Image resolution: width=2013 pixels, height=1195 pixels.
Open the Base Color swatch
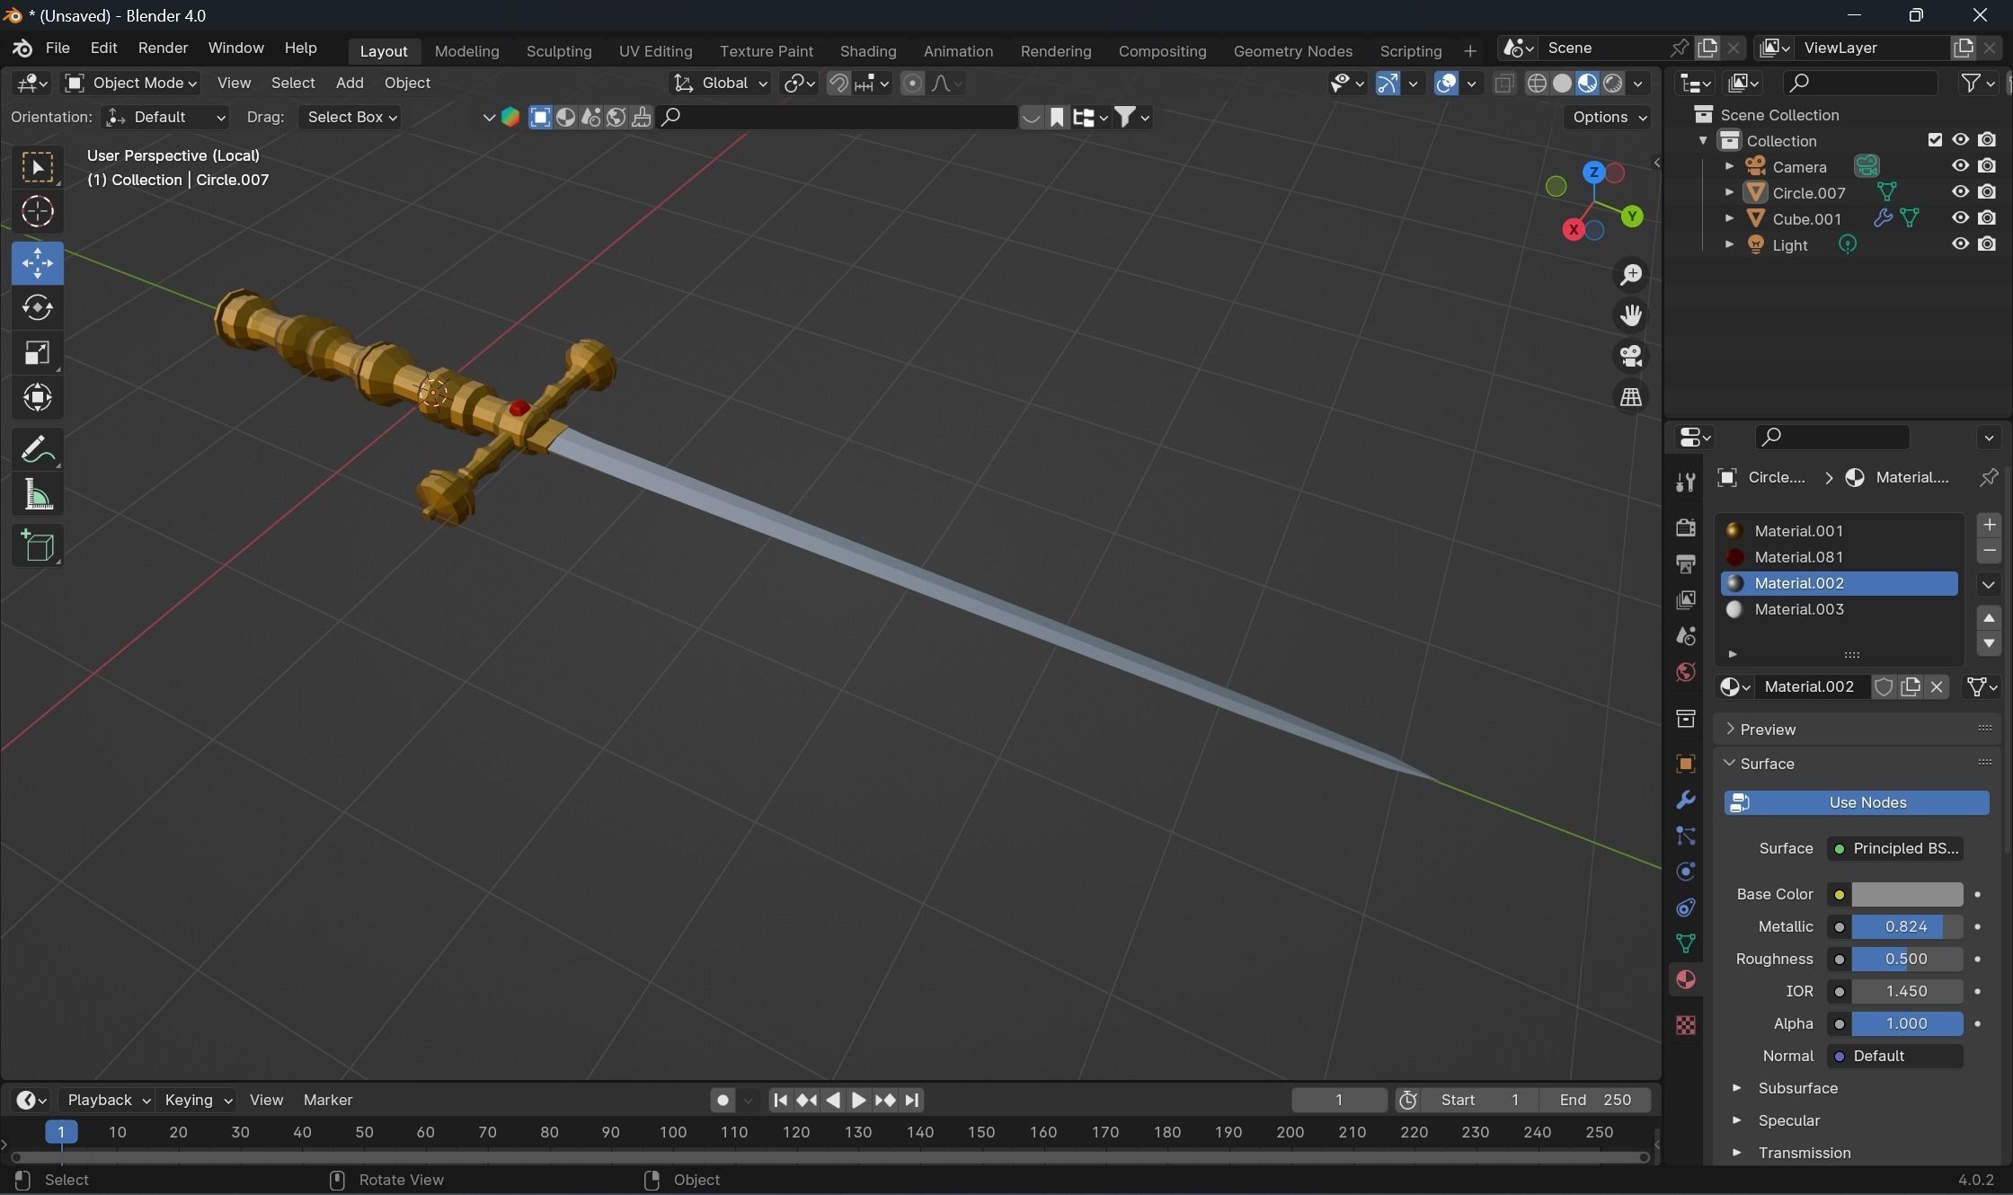[x=1907, y=895]
